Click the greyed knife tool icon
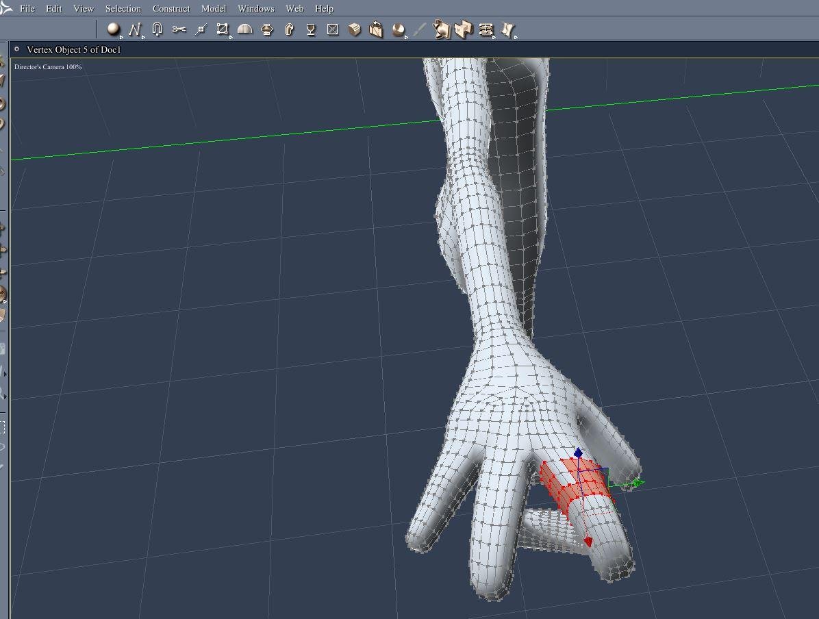The height and width of the screenshot is (619, 819). (419, 29)
